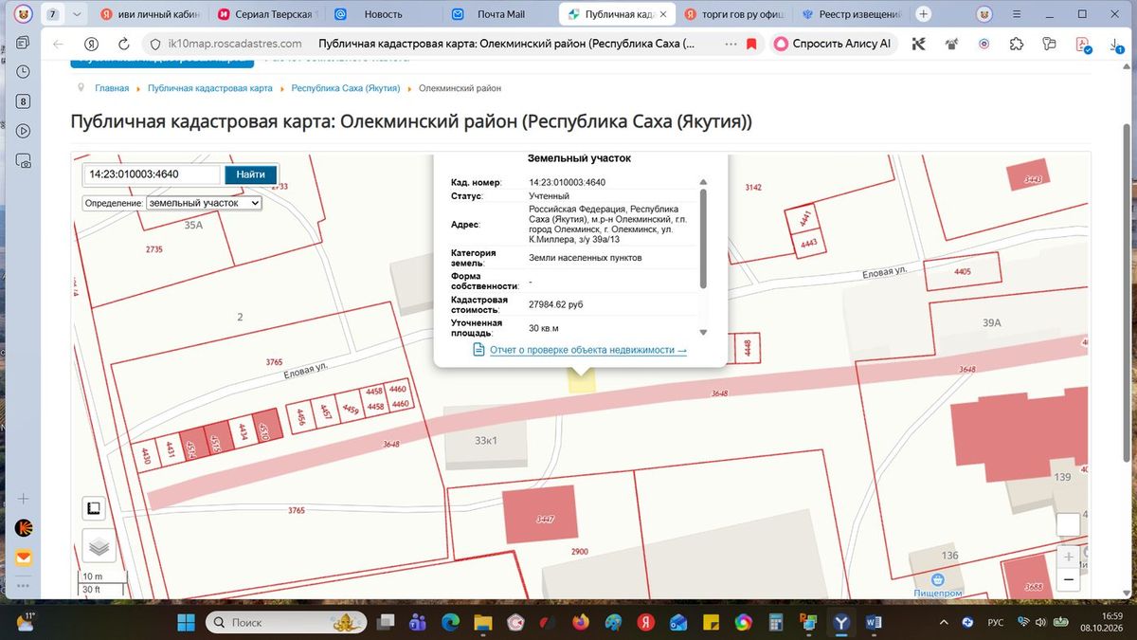Image resolution: width=1137 pixels, height=640 pixels.
Task: Edit the cadastral number search field
Action: pos(153,174)
